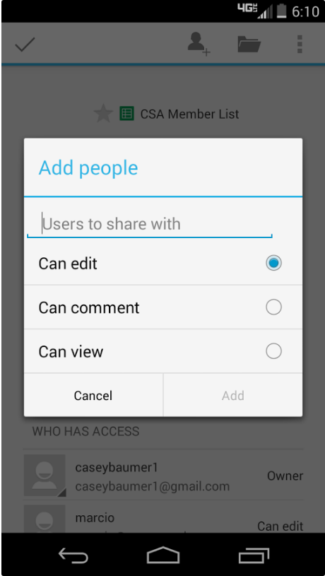Open the recent apps navigation button
Screen dimensions: 325x576
tap(254, 556)
